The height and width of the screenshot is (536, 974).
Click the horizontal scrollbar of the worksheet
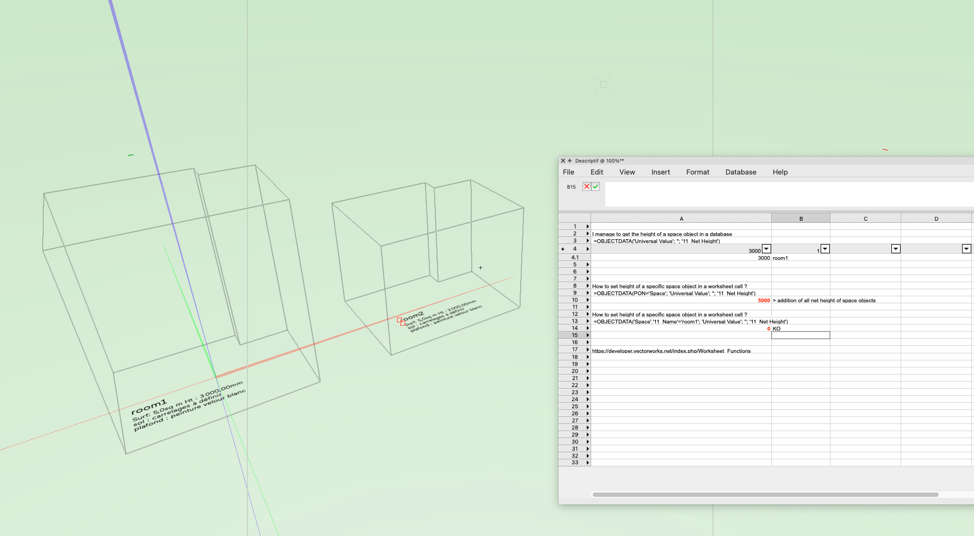(x=765, y=495)
